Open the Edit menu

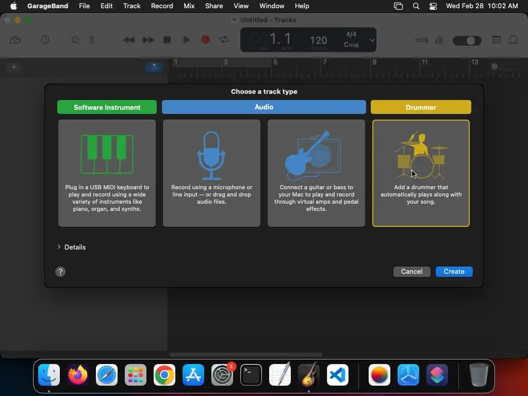[x=106, y=6]
